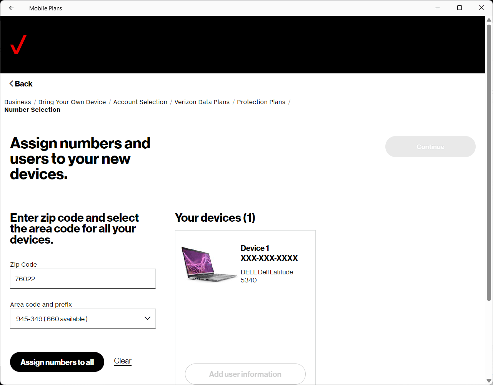Open the Area code and prefix dropdown
This screenshot has width=493, height=385.
pos(77,319)
